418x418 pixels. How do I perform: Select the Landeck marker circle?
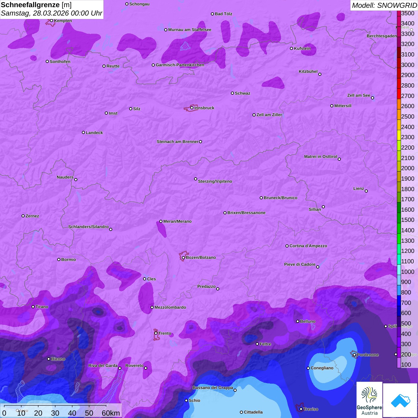(x=83, y=133)
